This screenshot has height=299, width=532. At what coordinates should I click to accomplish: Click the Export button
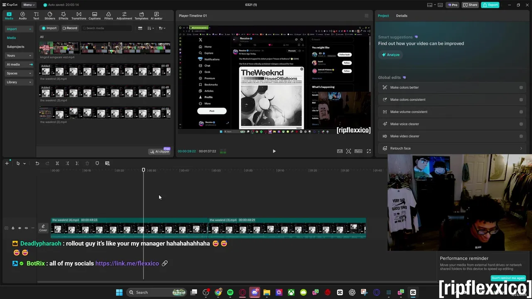(490, 5)
